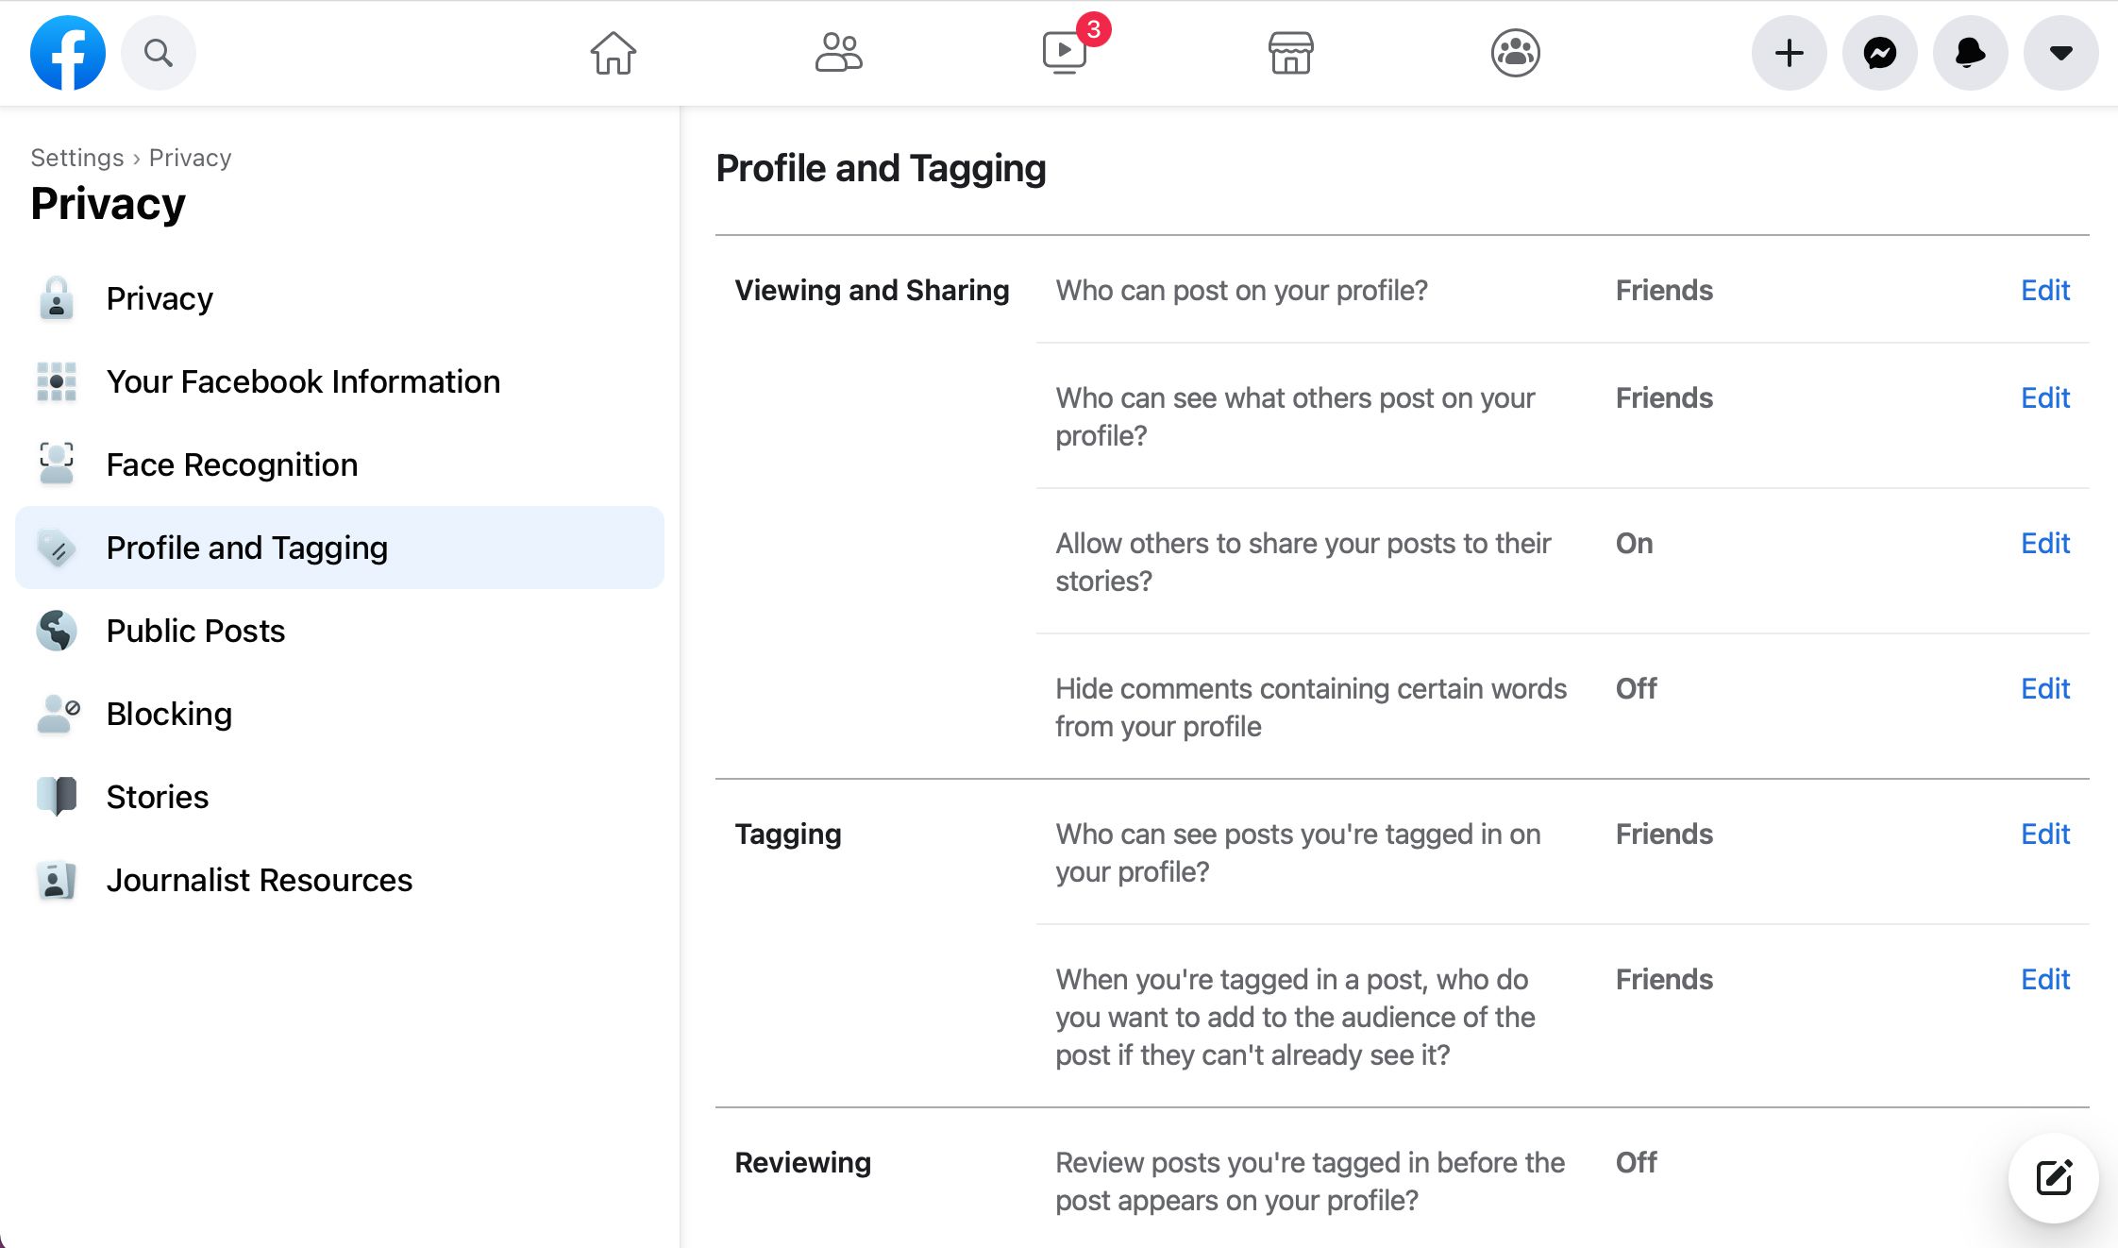This screenshot has height=1248, width=2118.
Task: Toggle 'Allow others to share your posts' On
Action: coord(2043,542)
